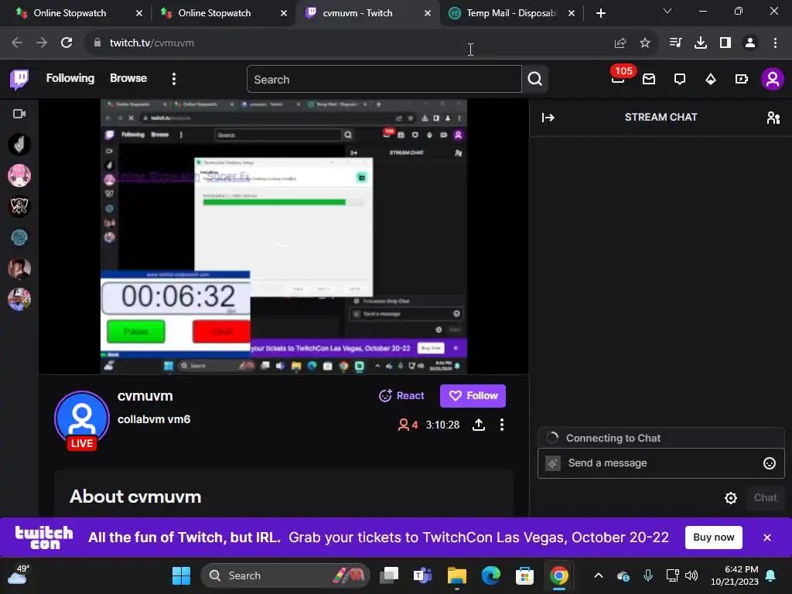Viewport: 792px width, 594px height.
Task: Open File Explorer from the taskbar
Action: click(456, 575)
